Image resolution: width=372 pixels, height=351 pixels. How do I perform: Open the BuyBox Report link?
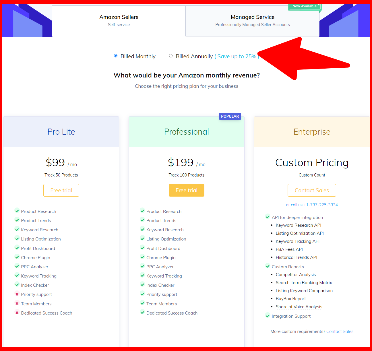click(291, 299)
